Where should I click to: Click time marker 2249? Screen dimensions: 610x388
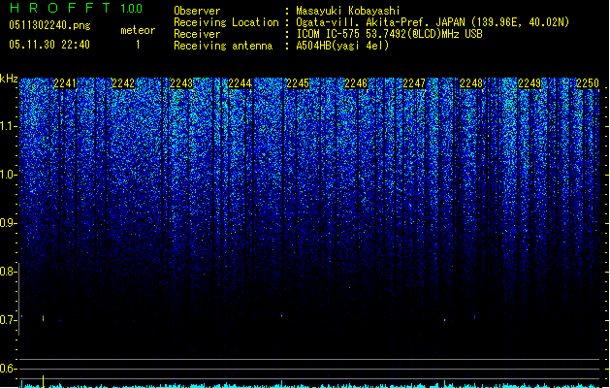(530, 83)
